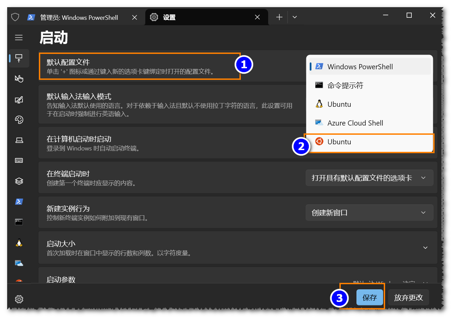Choose the orange-logo Ubuntu profile in the list
Viewport: 453px width, 319px height.
370,142
